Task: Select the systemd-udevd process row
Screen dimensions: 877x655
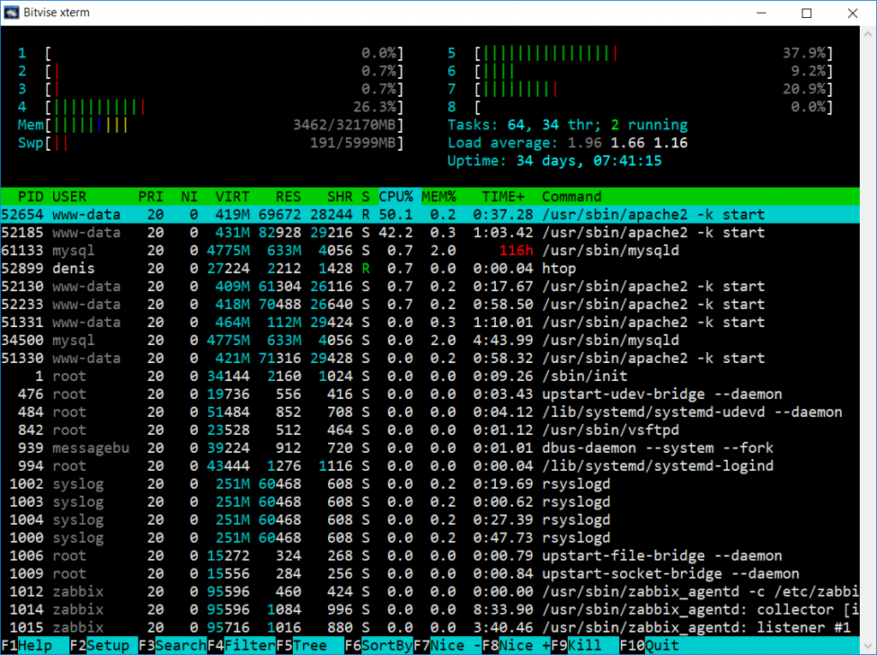Action: pos(430,412)
